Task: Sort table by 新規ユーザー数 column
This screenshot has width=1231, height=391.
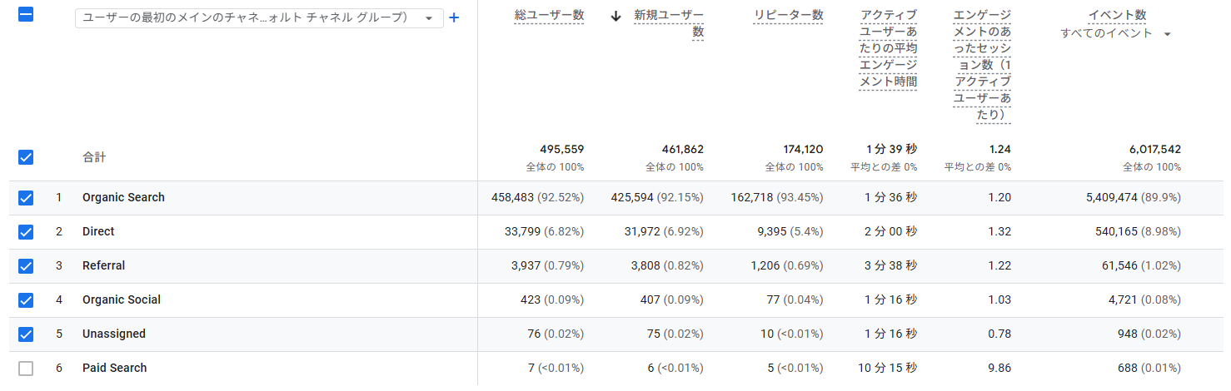Action: pos(668,16)
